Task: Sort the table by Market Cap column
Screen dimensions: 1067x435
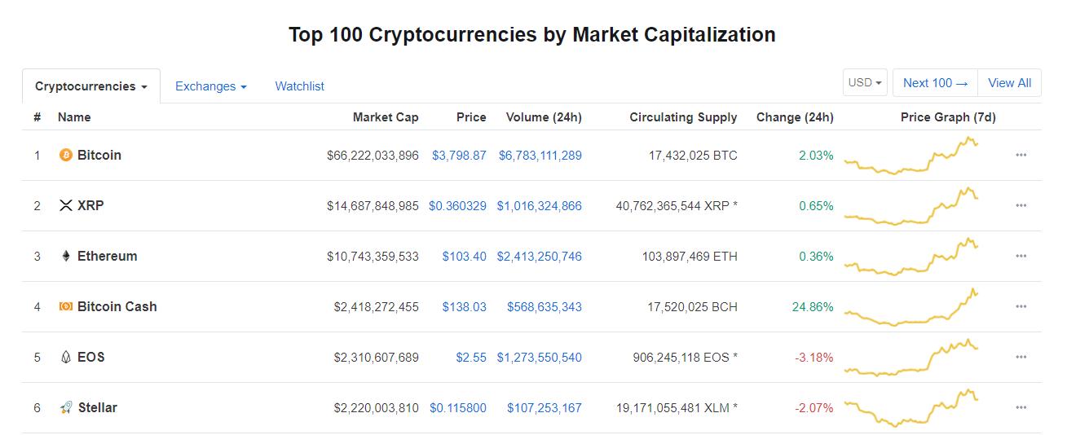Action: pyautogui.click(x=385, y=117)
